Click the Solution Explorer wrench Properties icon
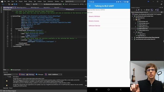 [x=156, y=10]
